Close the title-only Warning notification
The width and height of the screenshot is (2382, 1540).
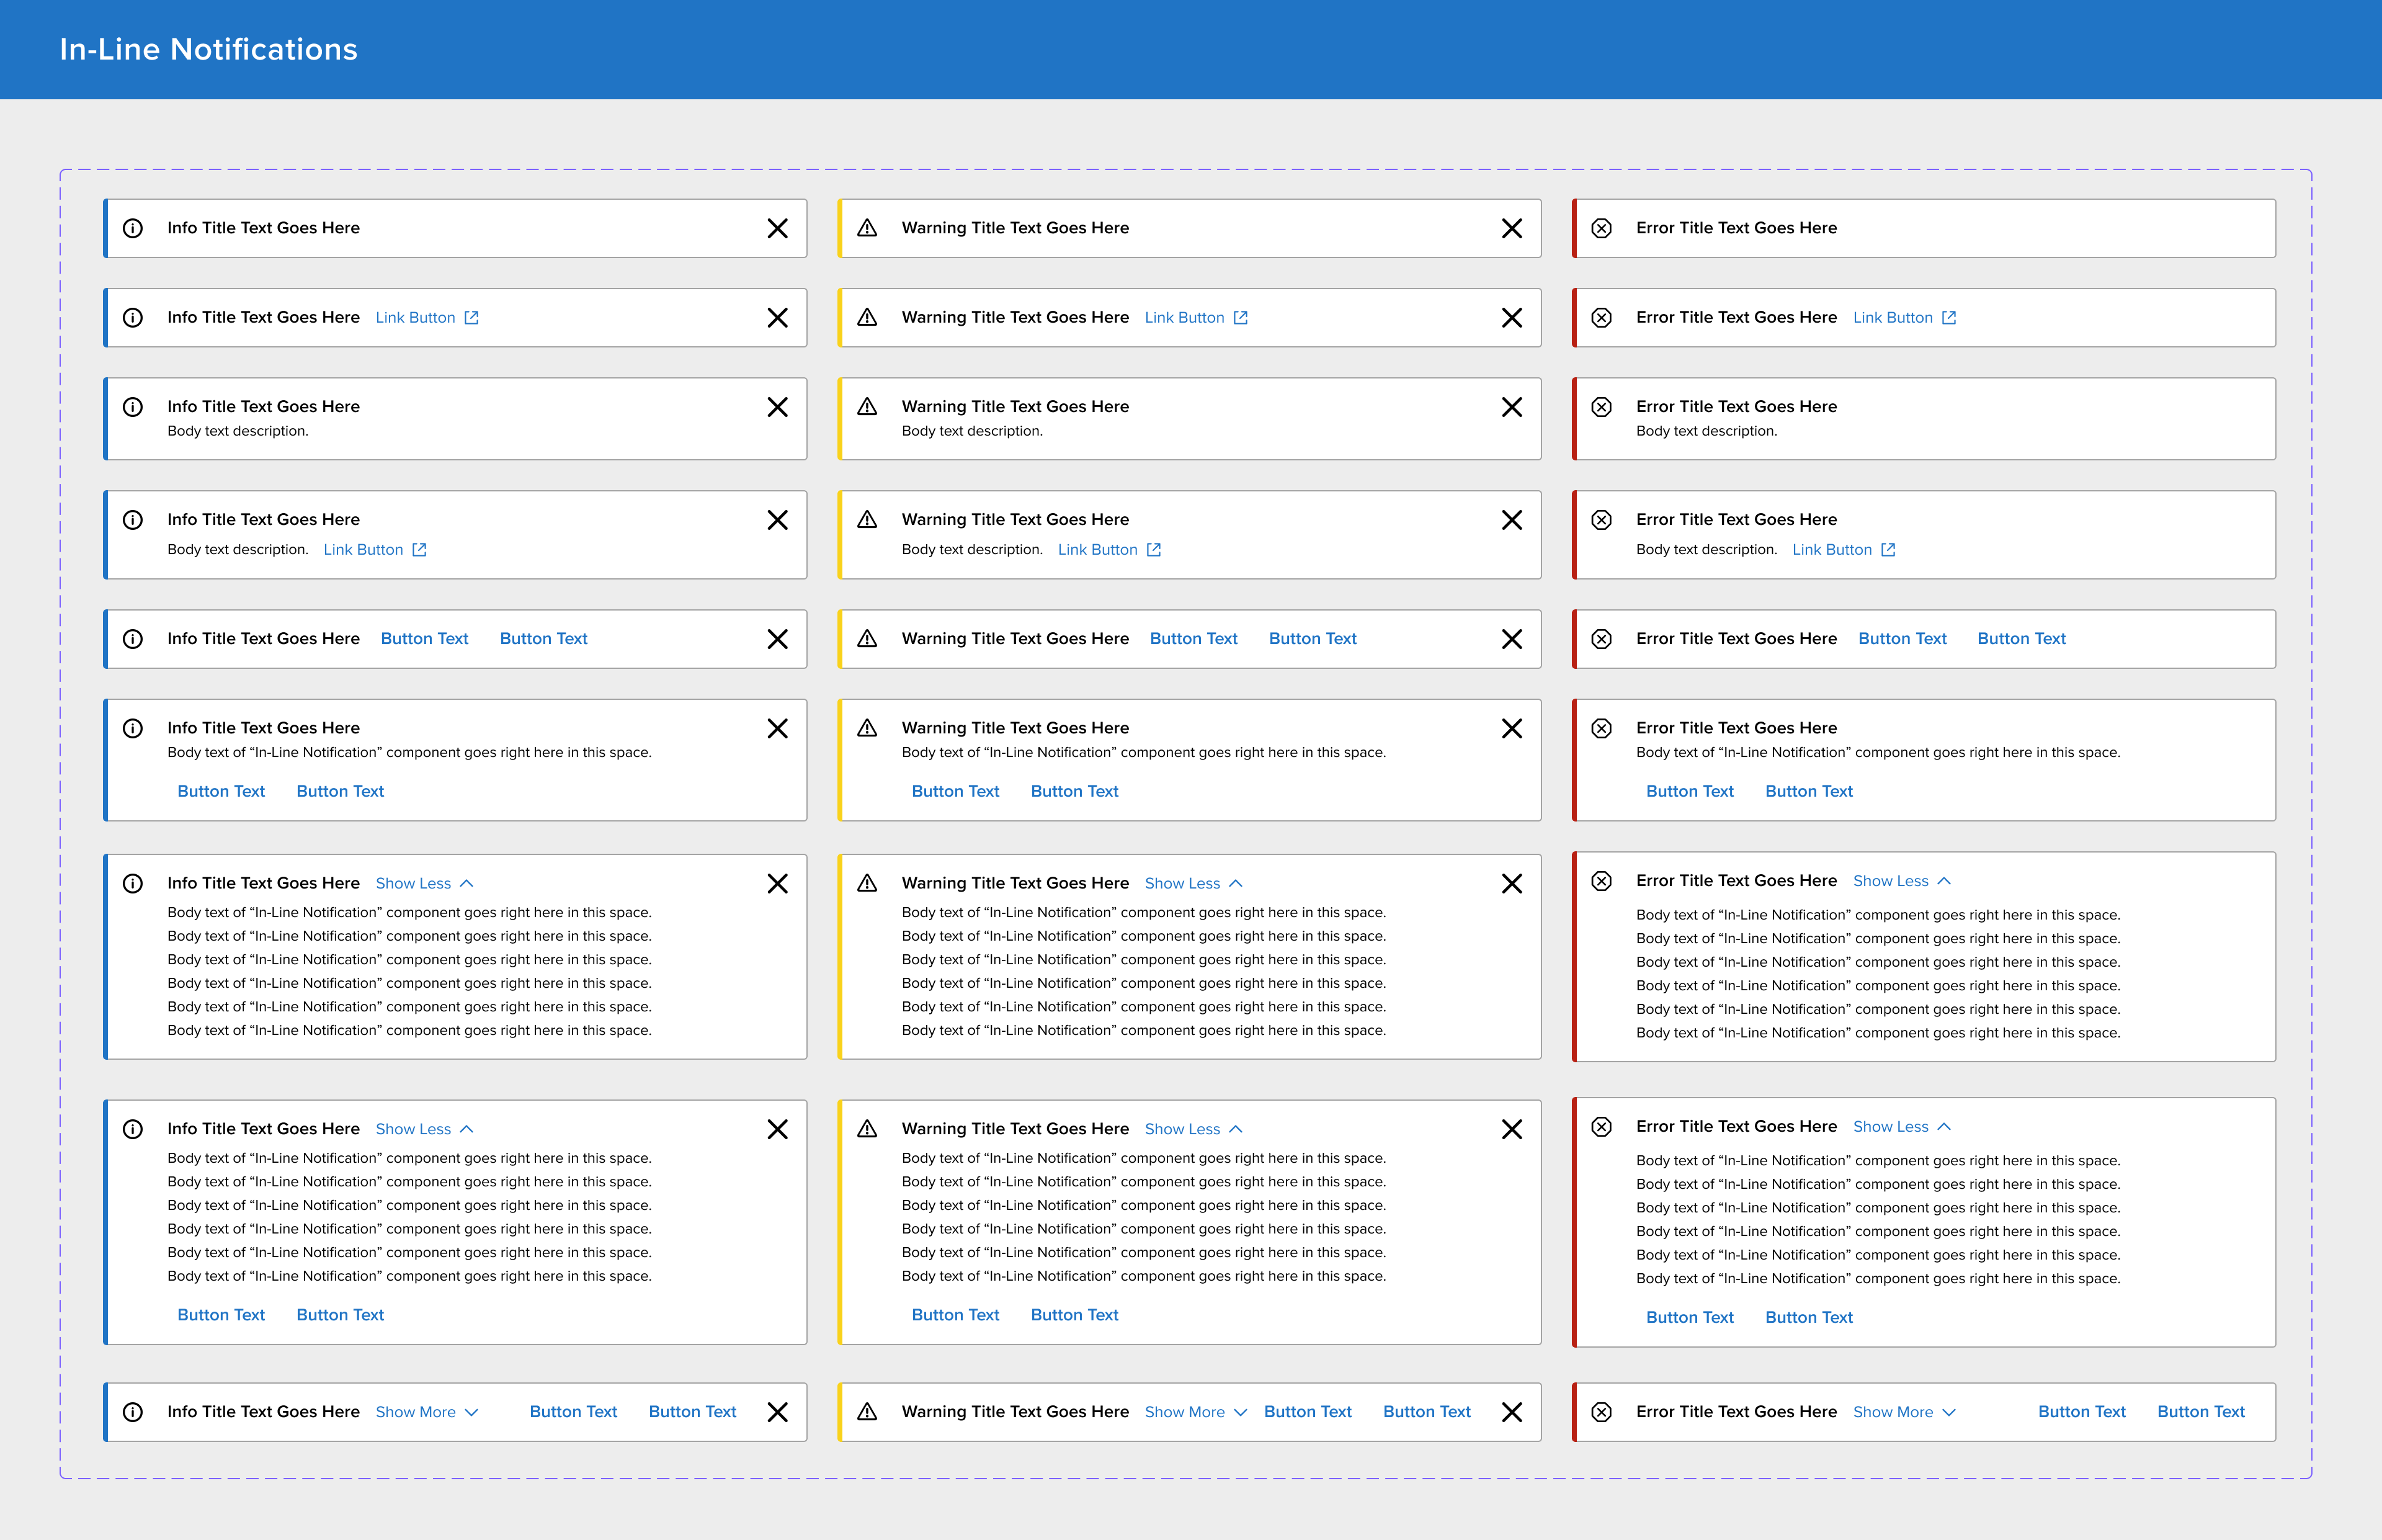(1511, 228)
